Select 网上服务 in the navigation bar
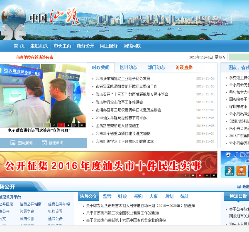 [109, 46]
